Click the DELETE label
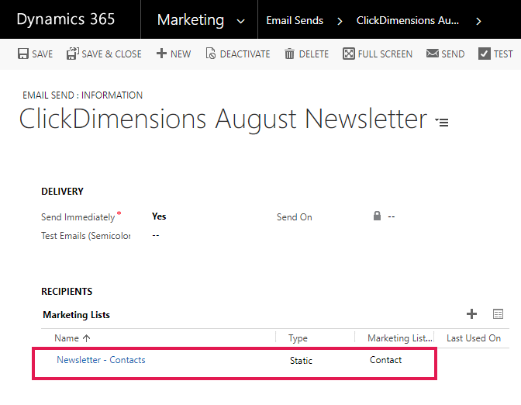The height and width of the screenshot is (405, 521). [314, 54]
